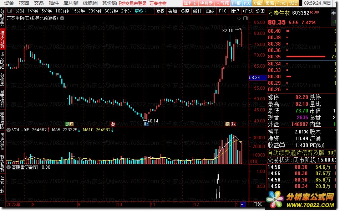Open 分价表 sidebar tab
The image size is (340, 211).
pos(2,80)
